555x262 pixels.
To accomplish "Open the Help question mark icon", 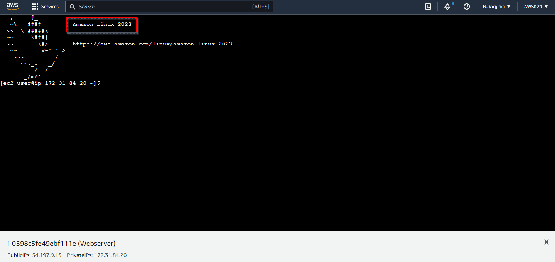I will 466,7.
